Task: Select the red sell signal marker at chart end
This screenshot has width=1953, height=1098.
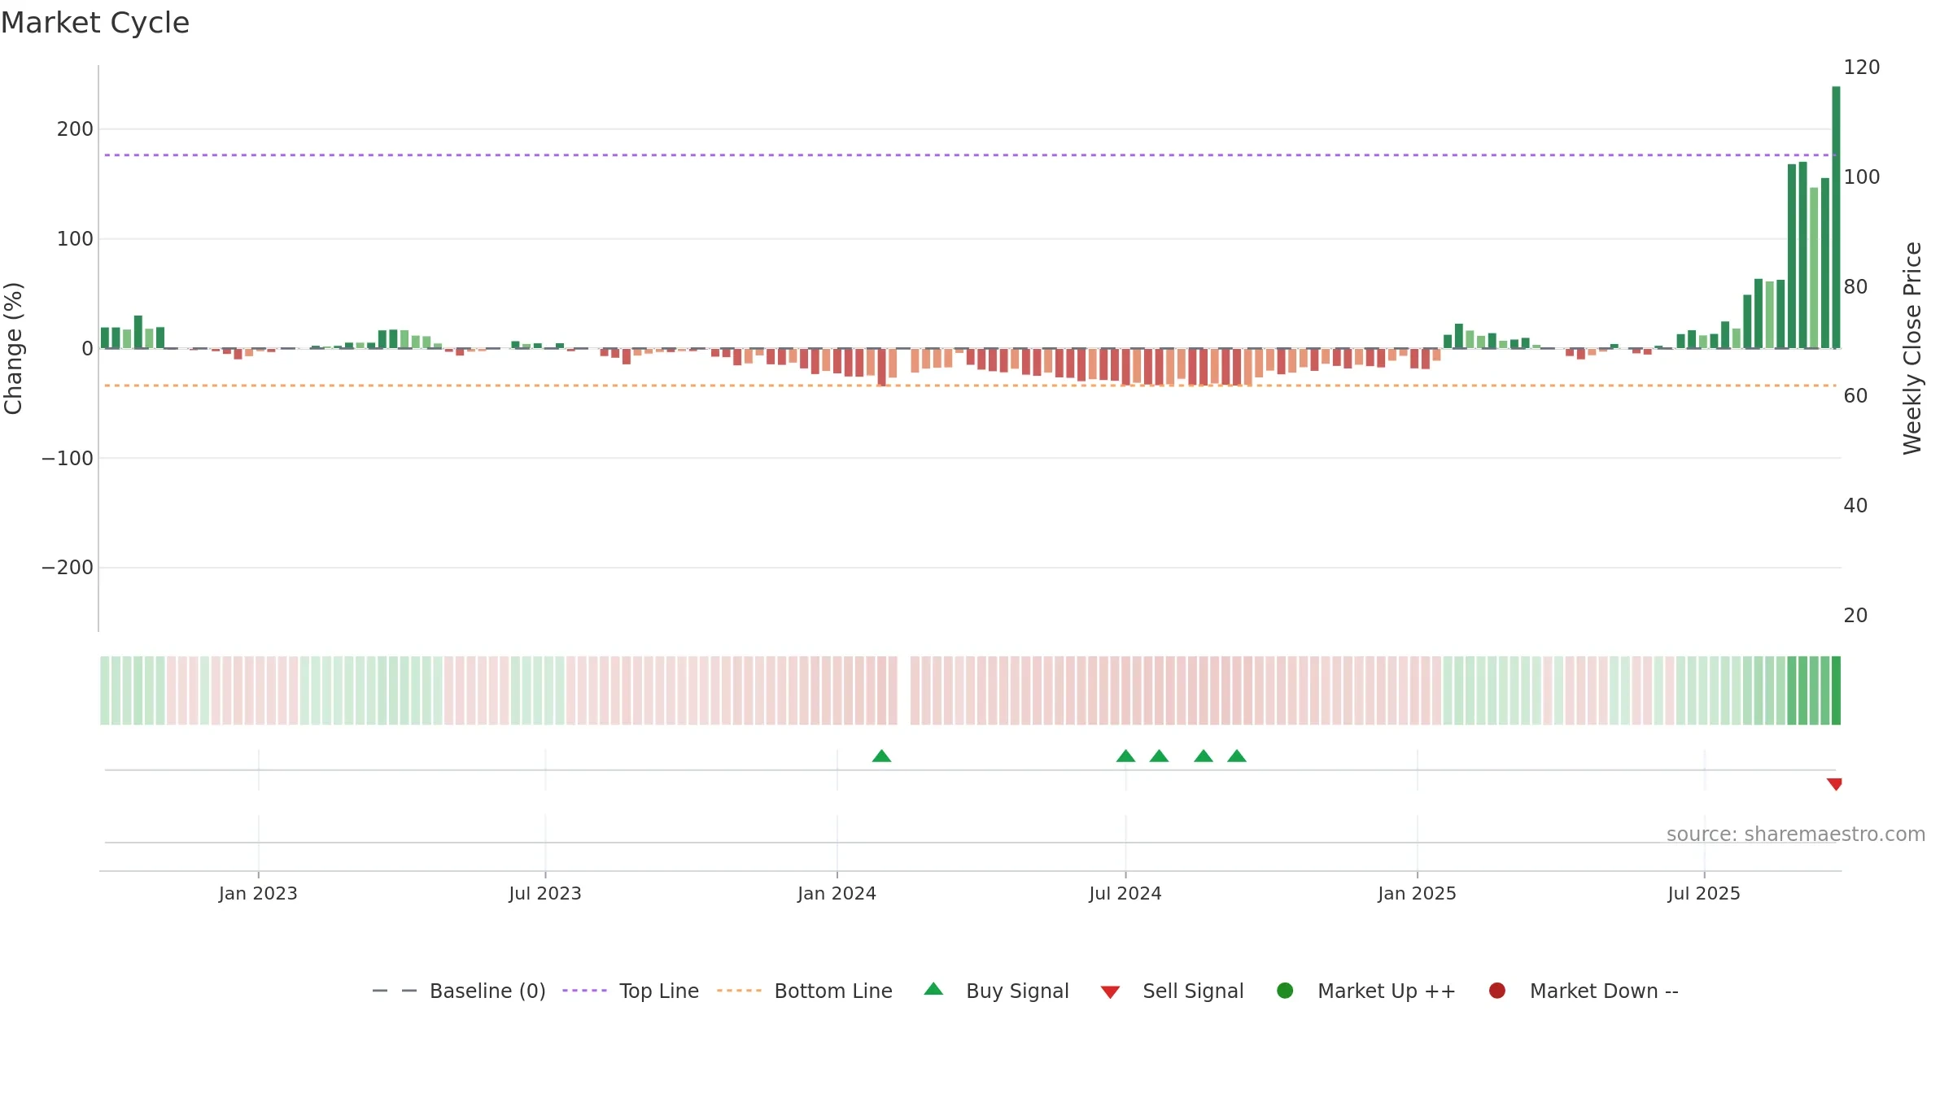Action: coord(1834,784)
